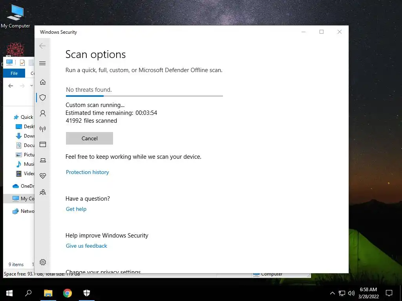Screen dimensions: 402x301
Task: Open Settings gear in Windows Security
Action: (x=42, y=262)
